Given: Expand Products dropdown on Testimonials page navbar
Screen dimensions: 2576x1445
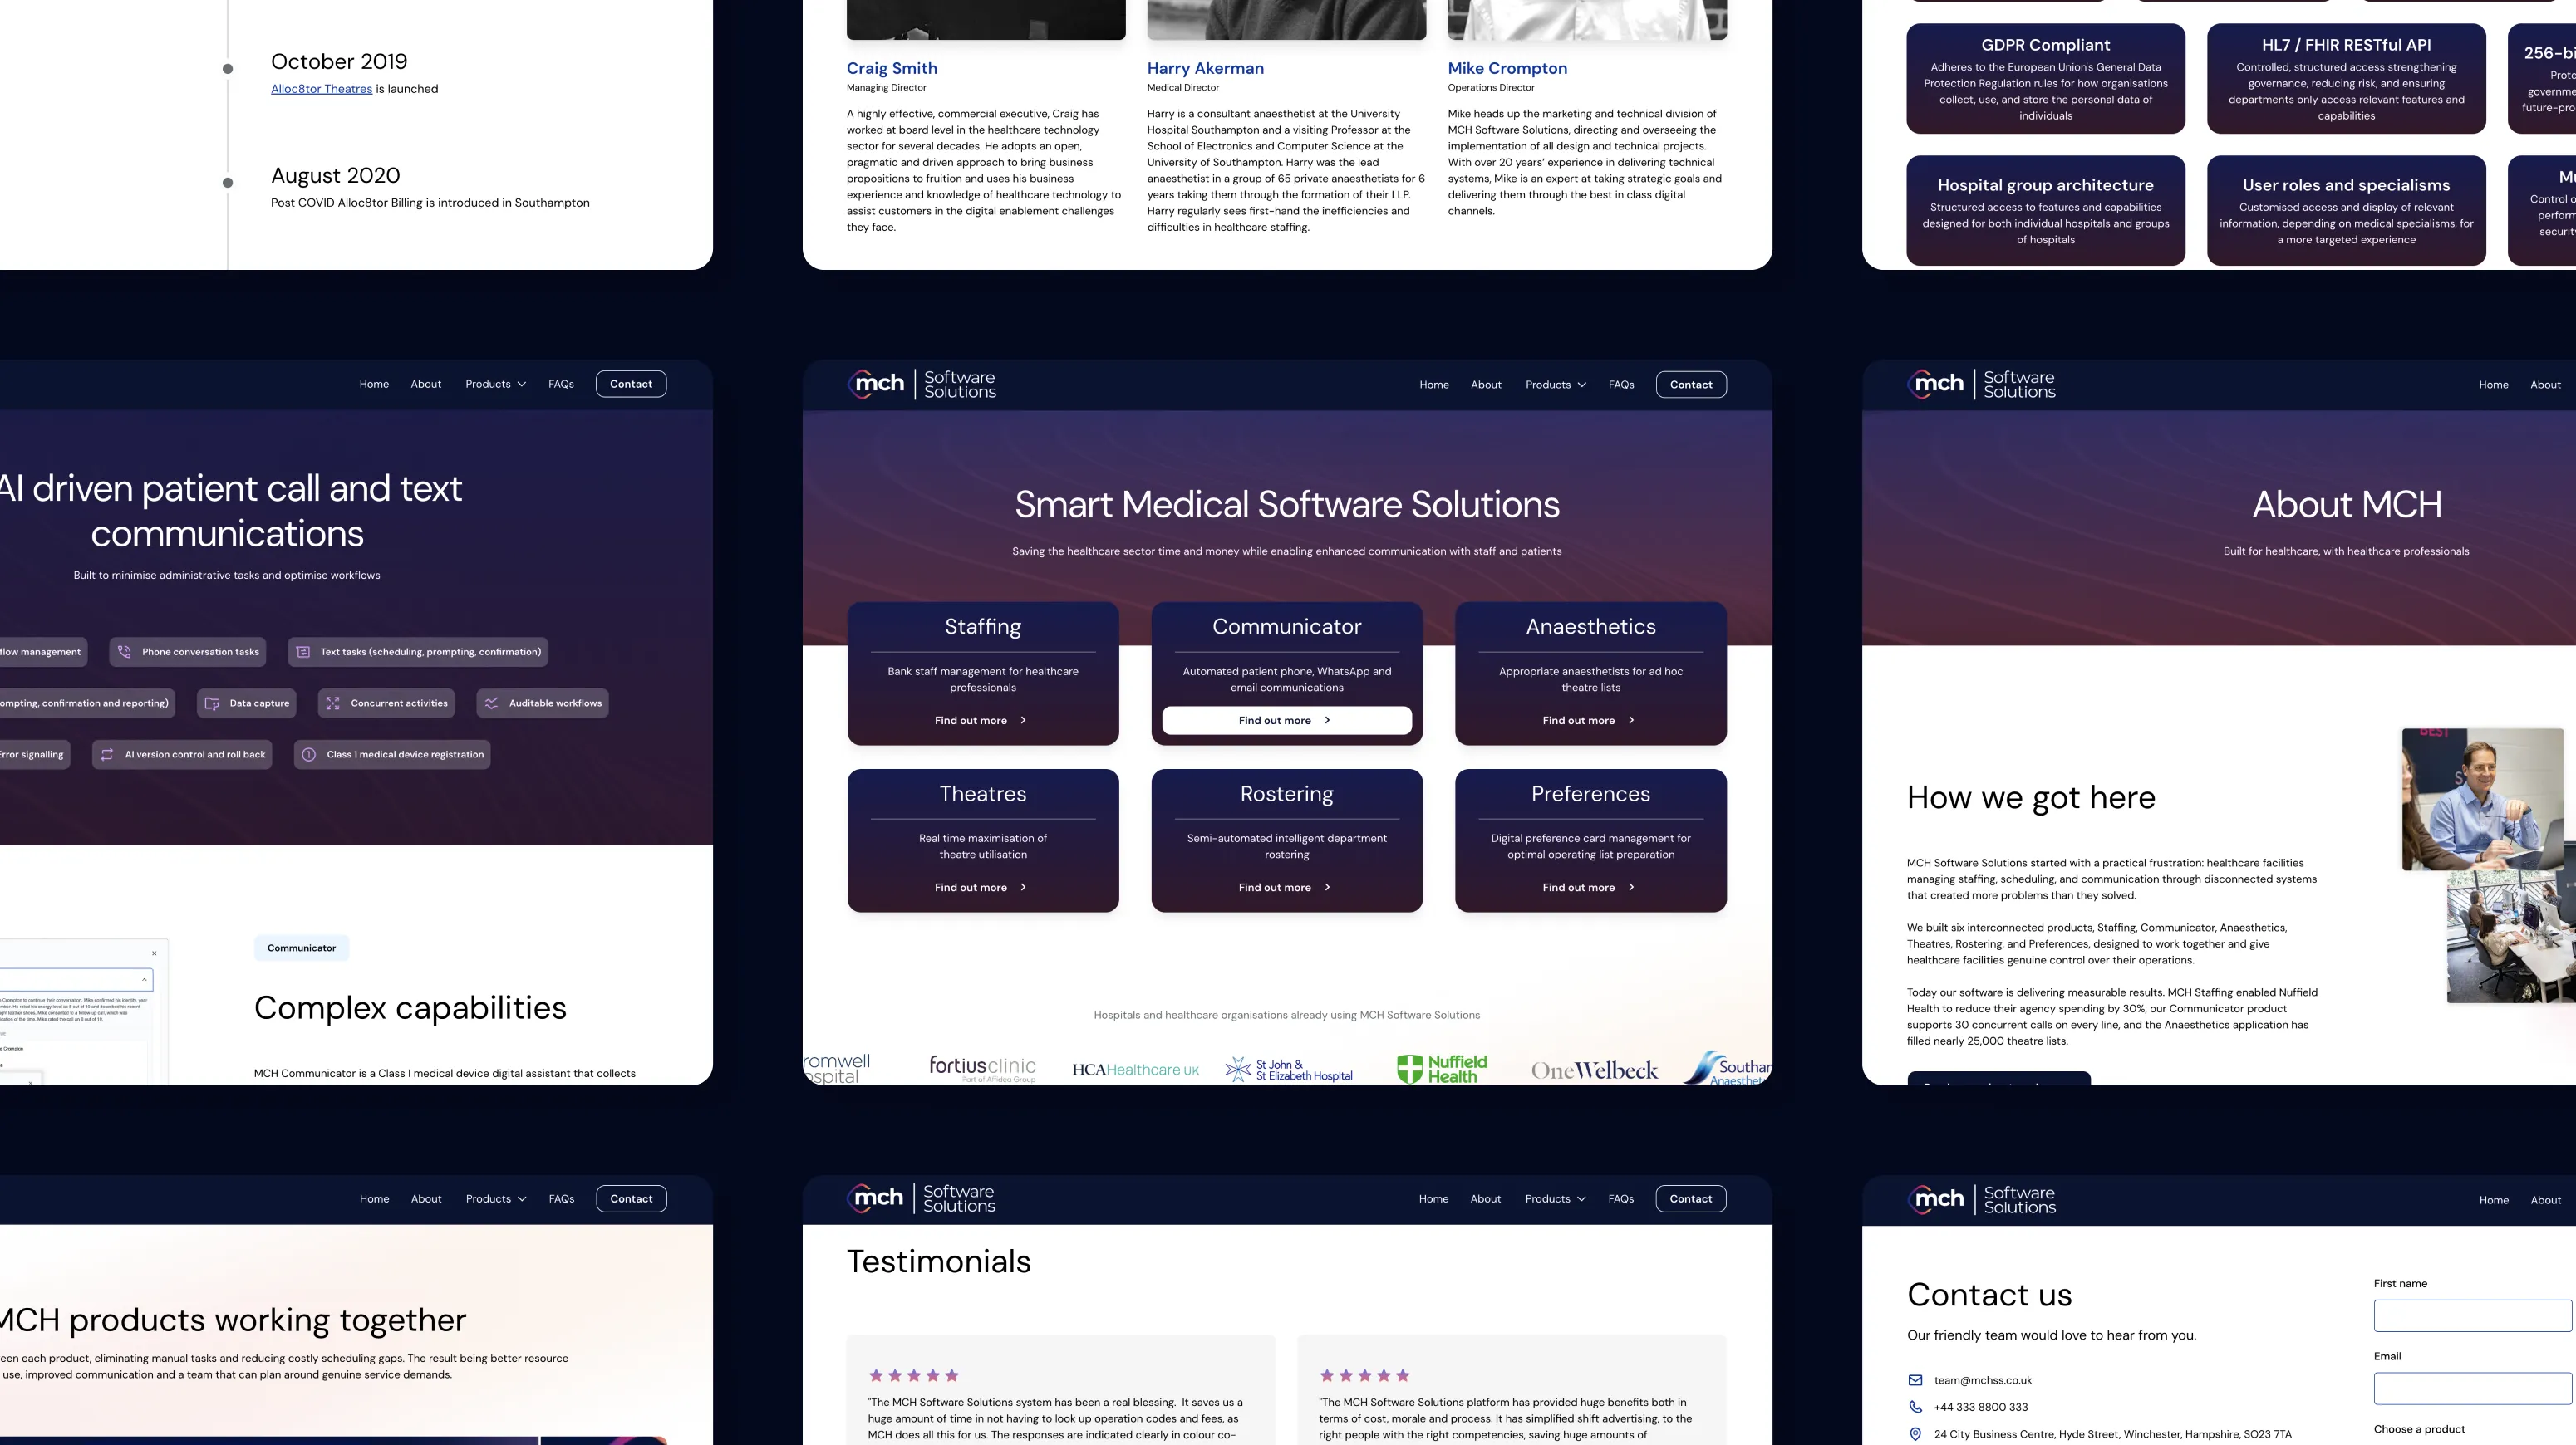Looking at the screenshot, I should point(1554,1199).
